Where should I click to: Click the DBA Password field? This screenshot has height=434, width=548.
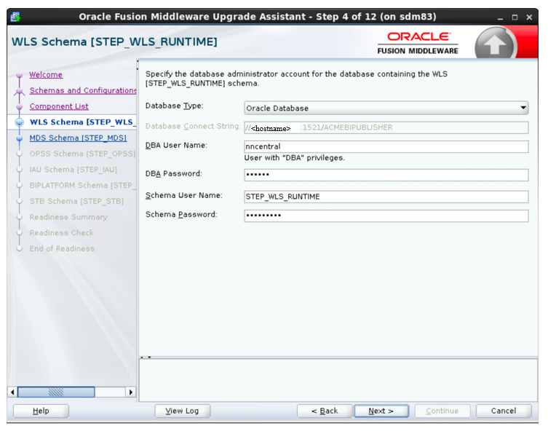pyautogui.click(x=386, y=175)
